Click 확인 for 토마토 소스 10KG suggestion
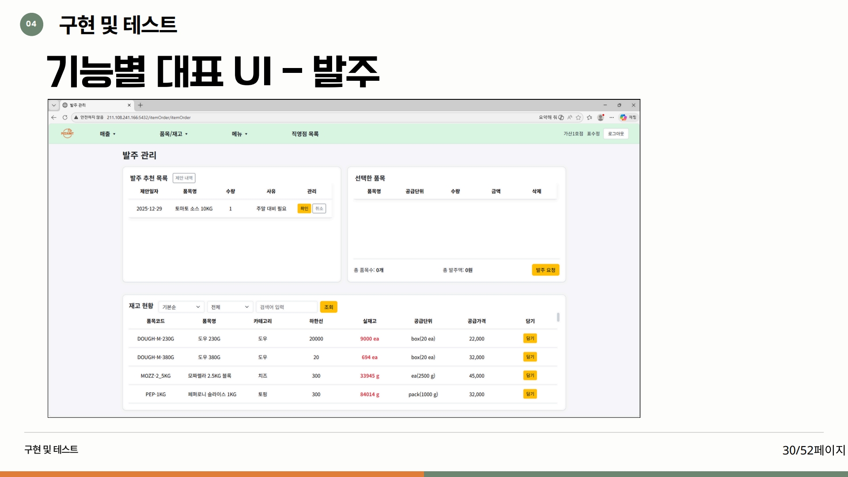The height and width of the screenshot is (477, 848). 304,208
